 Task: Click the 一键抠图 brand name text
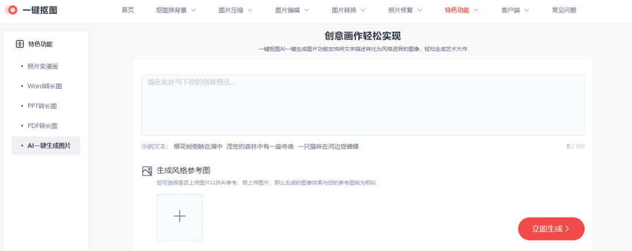click(x=40, y=11)
